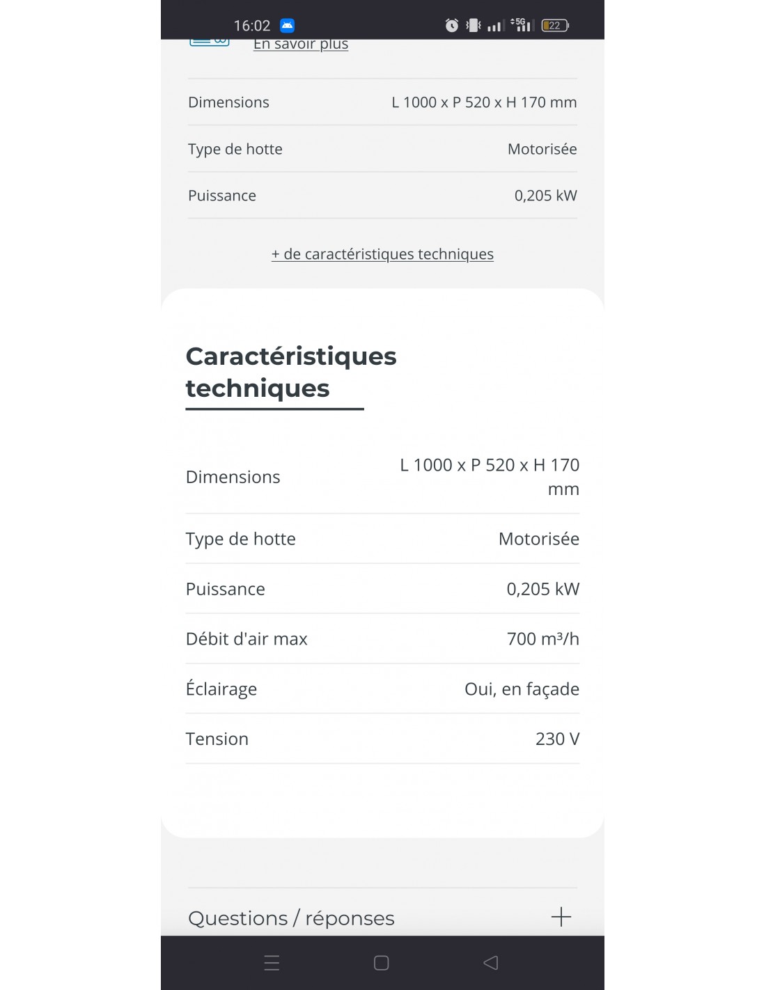This screenshot has height=990, width=766.
Task: Tap the Débit d'air max label
Action: point(247,639)
